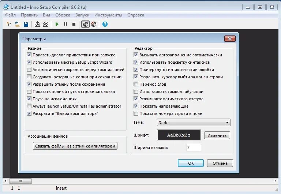Click the Изменить font button

click(x=217, y=135)
